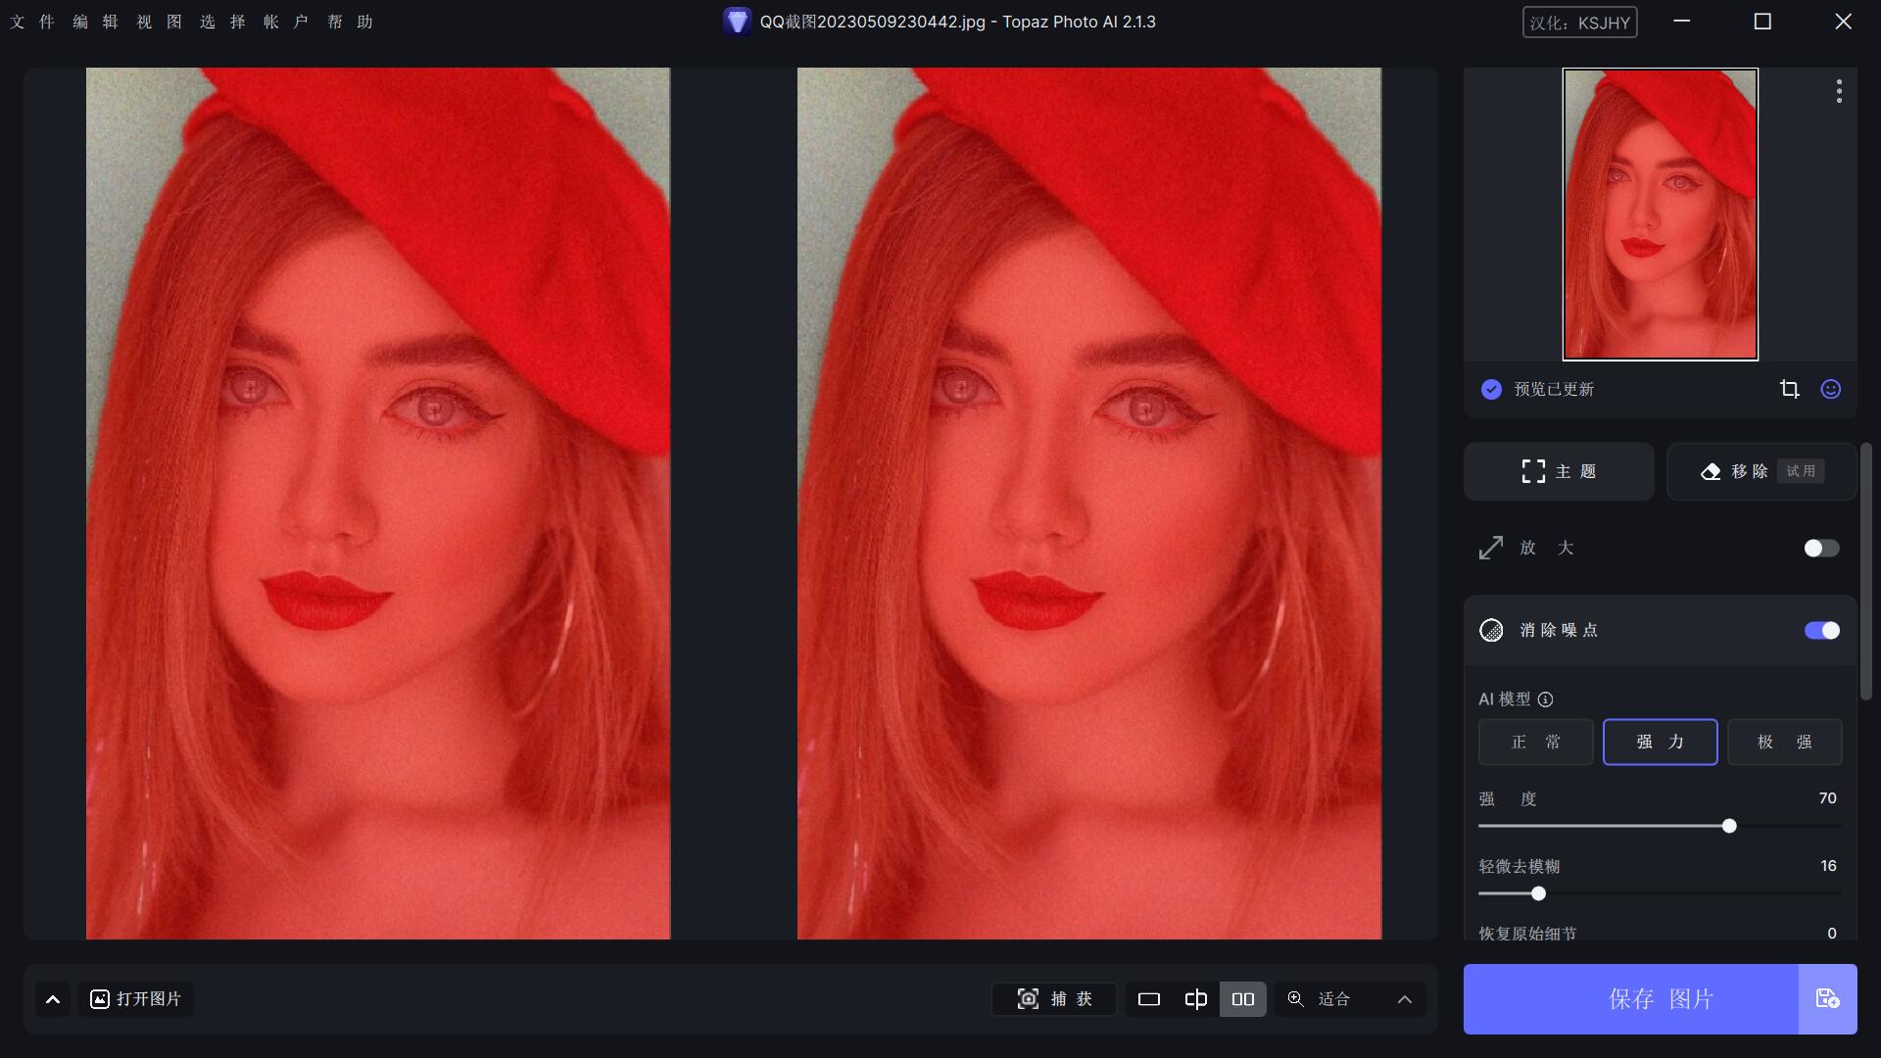
Task: Select side-by-side comparison view icon
Action: click(1242, 999)
